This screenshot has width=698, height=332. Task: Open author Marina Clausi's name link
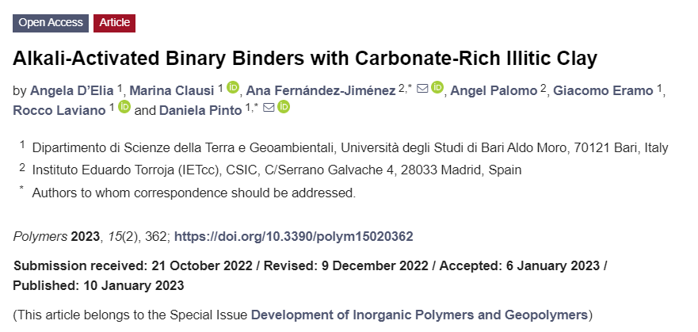[x=172, y=91]
